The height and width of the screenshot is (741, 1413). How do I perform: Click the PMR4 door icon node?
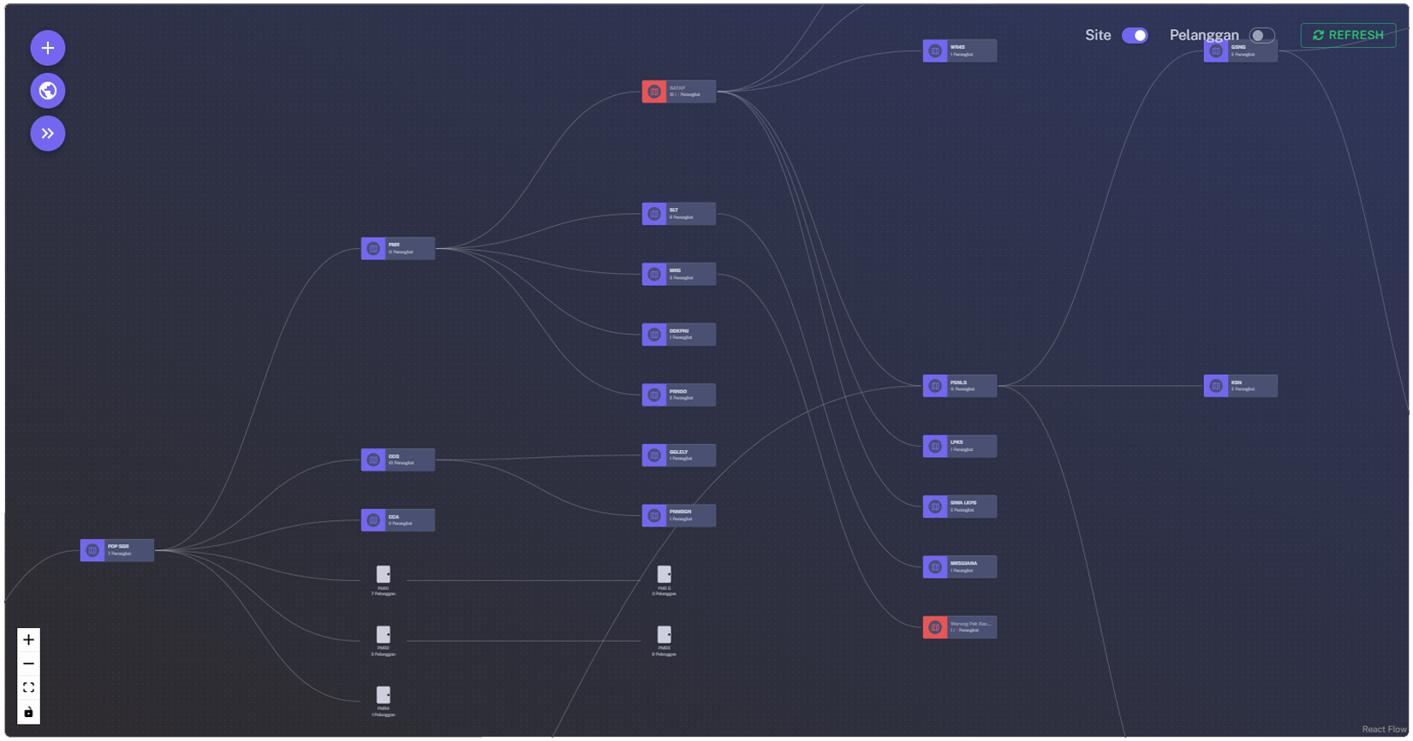[x=384, y=695]
